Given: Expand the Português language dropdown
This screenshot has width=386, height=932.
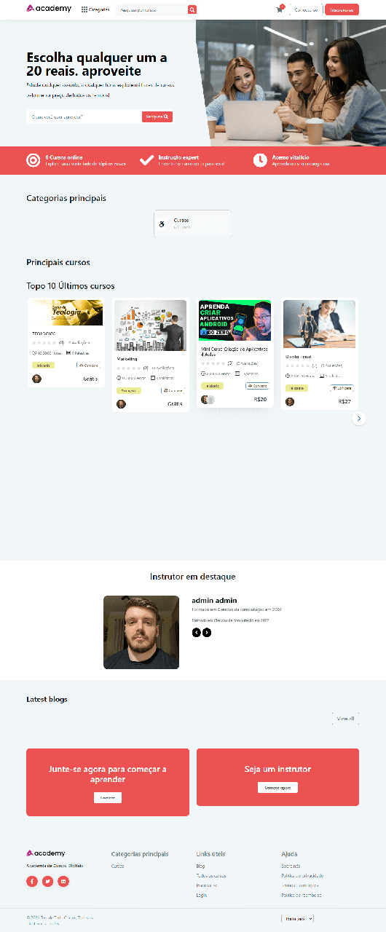Looking at the screenshot, I should (x=297, y=919).
